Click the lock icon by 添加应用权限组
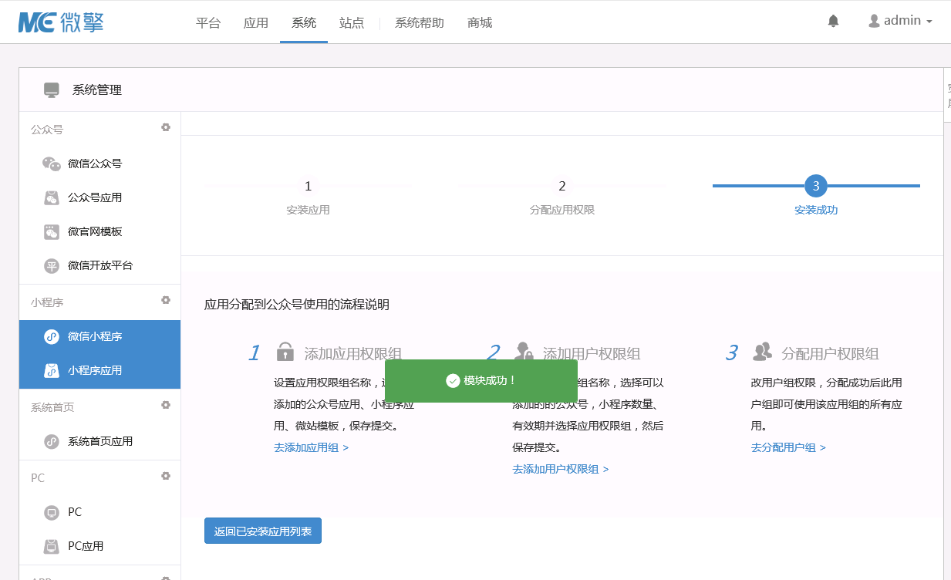The height and width of the screenshot is (580, 951). pos(285,352)
